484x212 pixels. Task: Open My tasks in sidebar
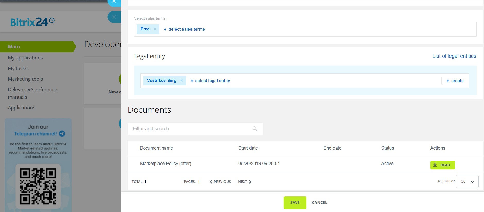pos(18,68)
